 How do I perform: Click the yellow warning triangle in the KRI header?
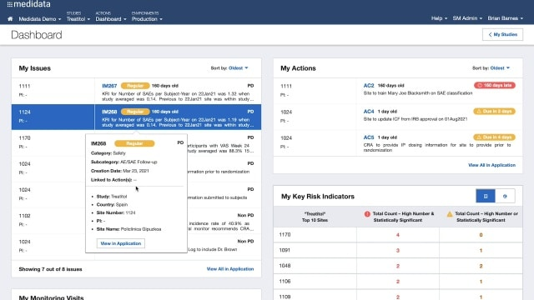point(450,214)
